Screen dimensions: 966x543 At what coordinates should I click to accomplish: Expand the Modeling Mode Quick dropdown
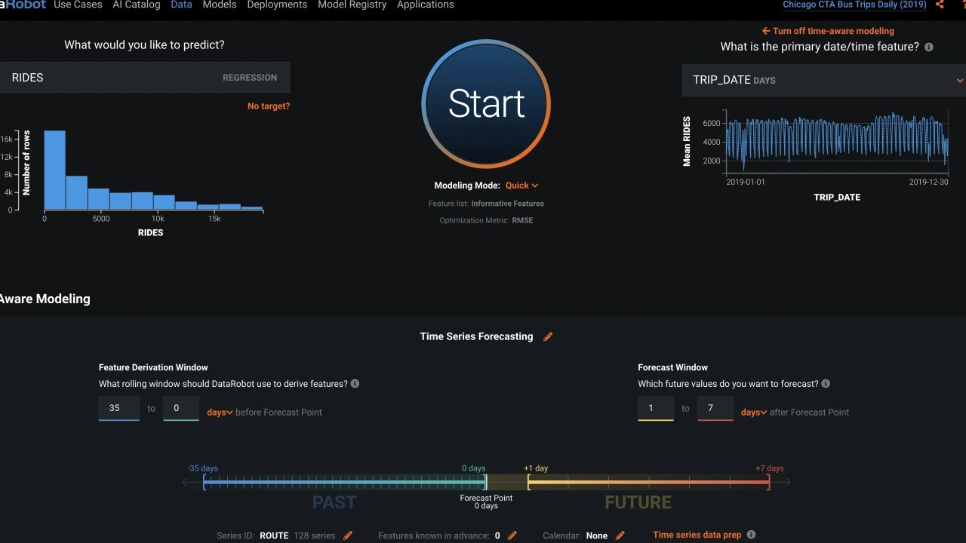(x=522, y=186)
